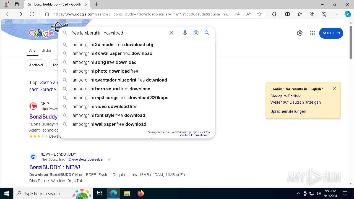
Task: Search by image with camera icon
Action: (196, 33)
